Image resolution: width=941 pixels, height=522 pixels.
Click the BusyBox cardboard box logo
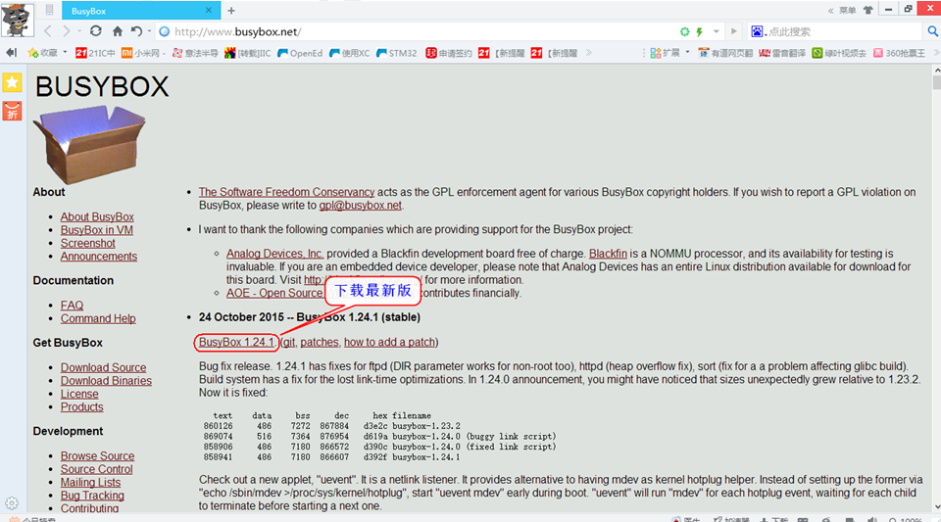tap(89, 144)
